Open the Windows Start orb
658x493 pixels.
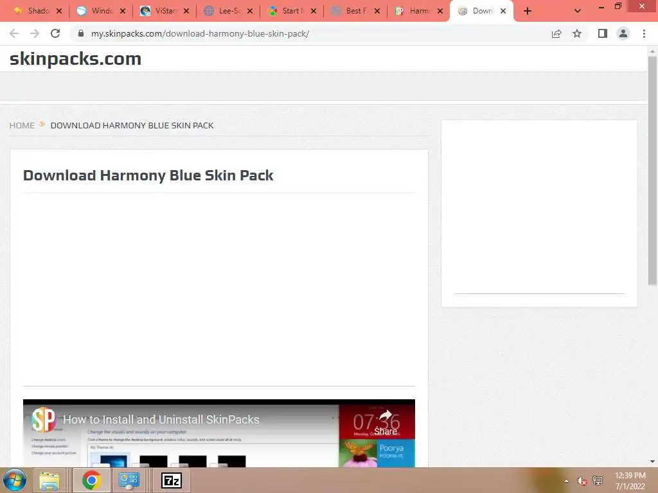tap(15, 480)
